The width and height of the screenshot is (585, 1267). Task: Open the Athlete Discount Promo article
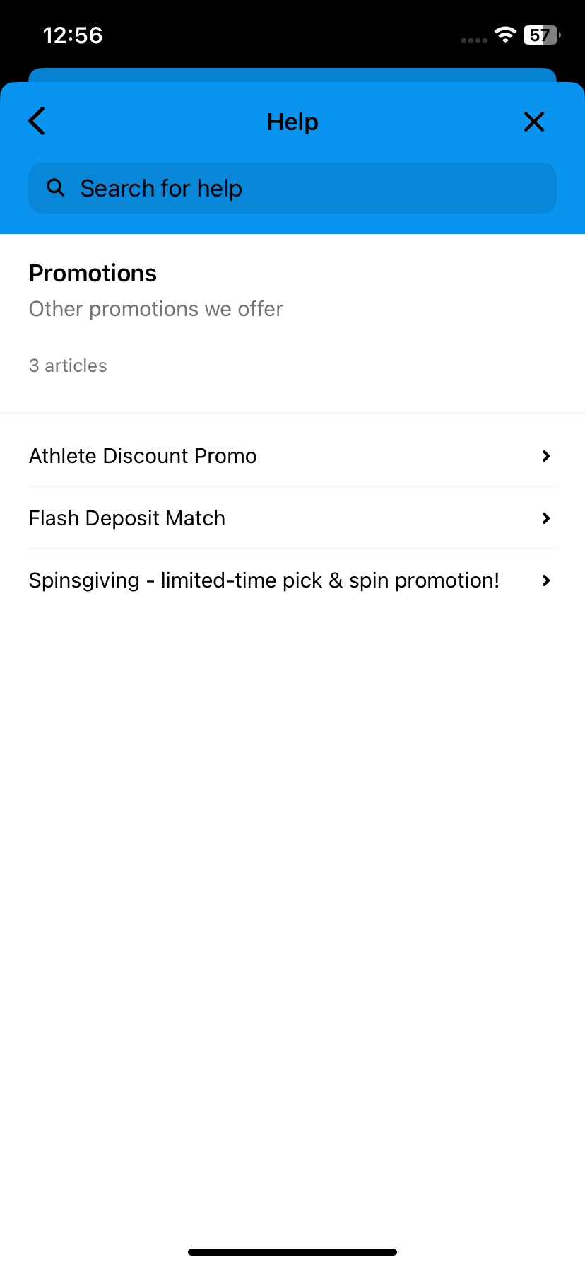tap(292, 456)
